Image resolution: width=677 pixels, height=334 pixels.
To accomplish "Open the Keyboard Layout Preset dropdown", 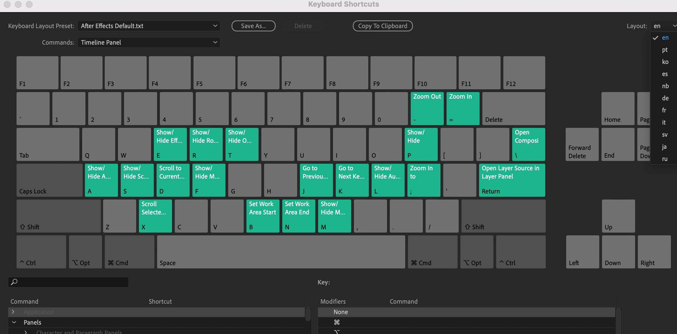I will [x=149, y=26].
